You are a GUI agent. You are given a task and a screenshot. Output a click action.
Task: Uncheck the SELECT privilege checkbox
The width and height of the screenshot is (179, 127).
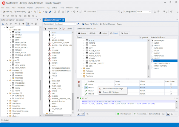point(152,58)
